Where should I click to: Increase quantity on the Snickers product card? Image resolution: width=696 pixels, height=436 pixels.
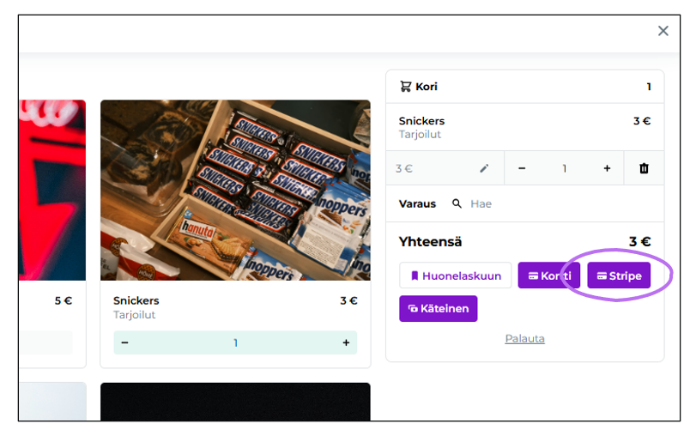click(x=346, y=342)
